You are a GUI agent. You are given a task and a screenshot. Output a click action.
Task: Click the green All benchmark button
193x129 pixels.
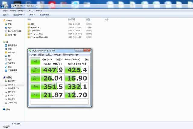click(x=36, y=61)
